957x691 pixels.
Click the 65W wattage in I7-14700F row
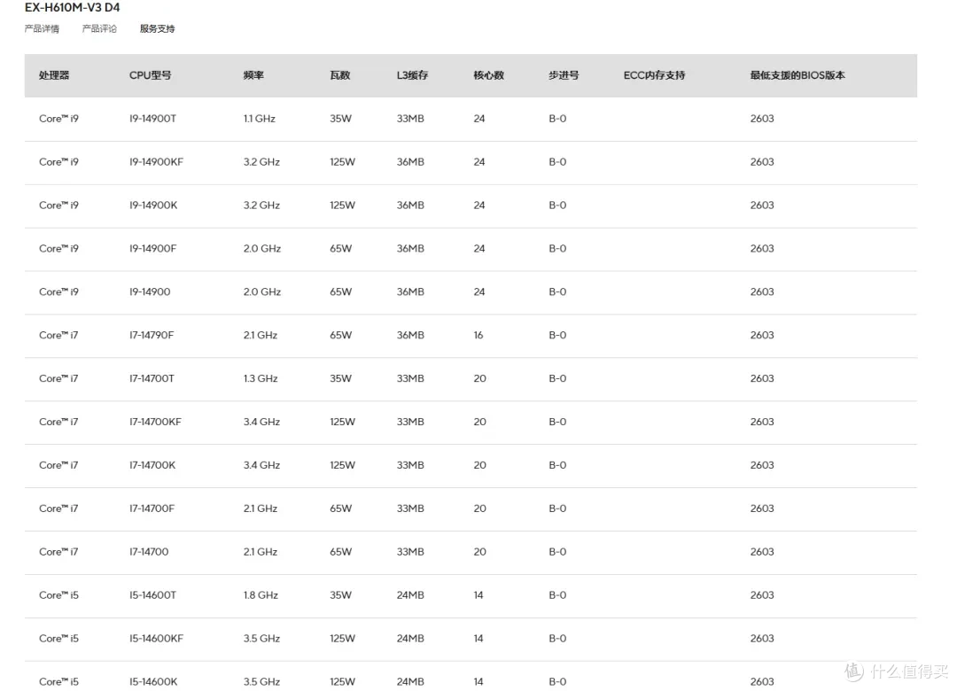pos(340,509)
